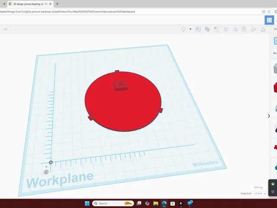Viewport: 277px width, 208px height.
Task: Click the tilted box toolbar icon
Action: (x=254, y=29)
